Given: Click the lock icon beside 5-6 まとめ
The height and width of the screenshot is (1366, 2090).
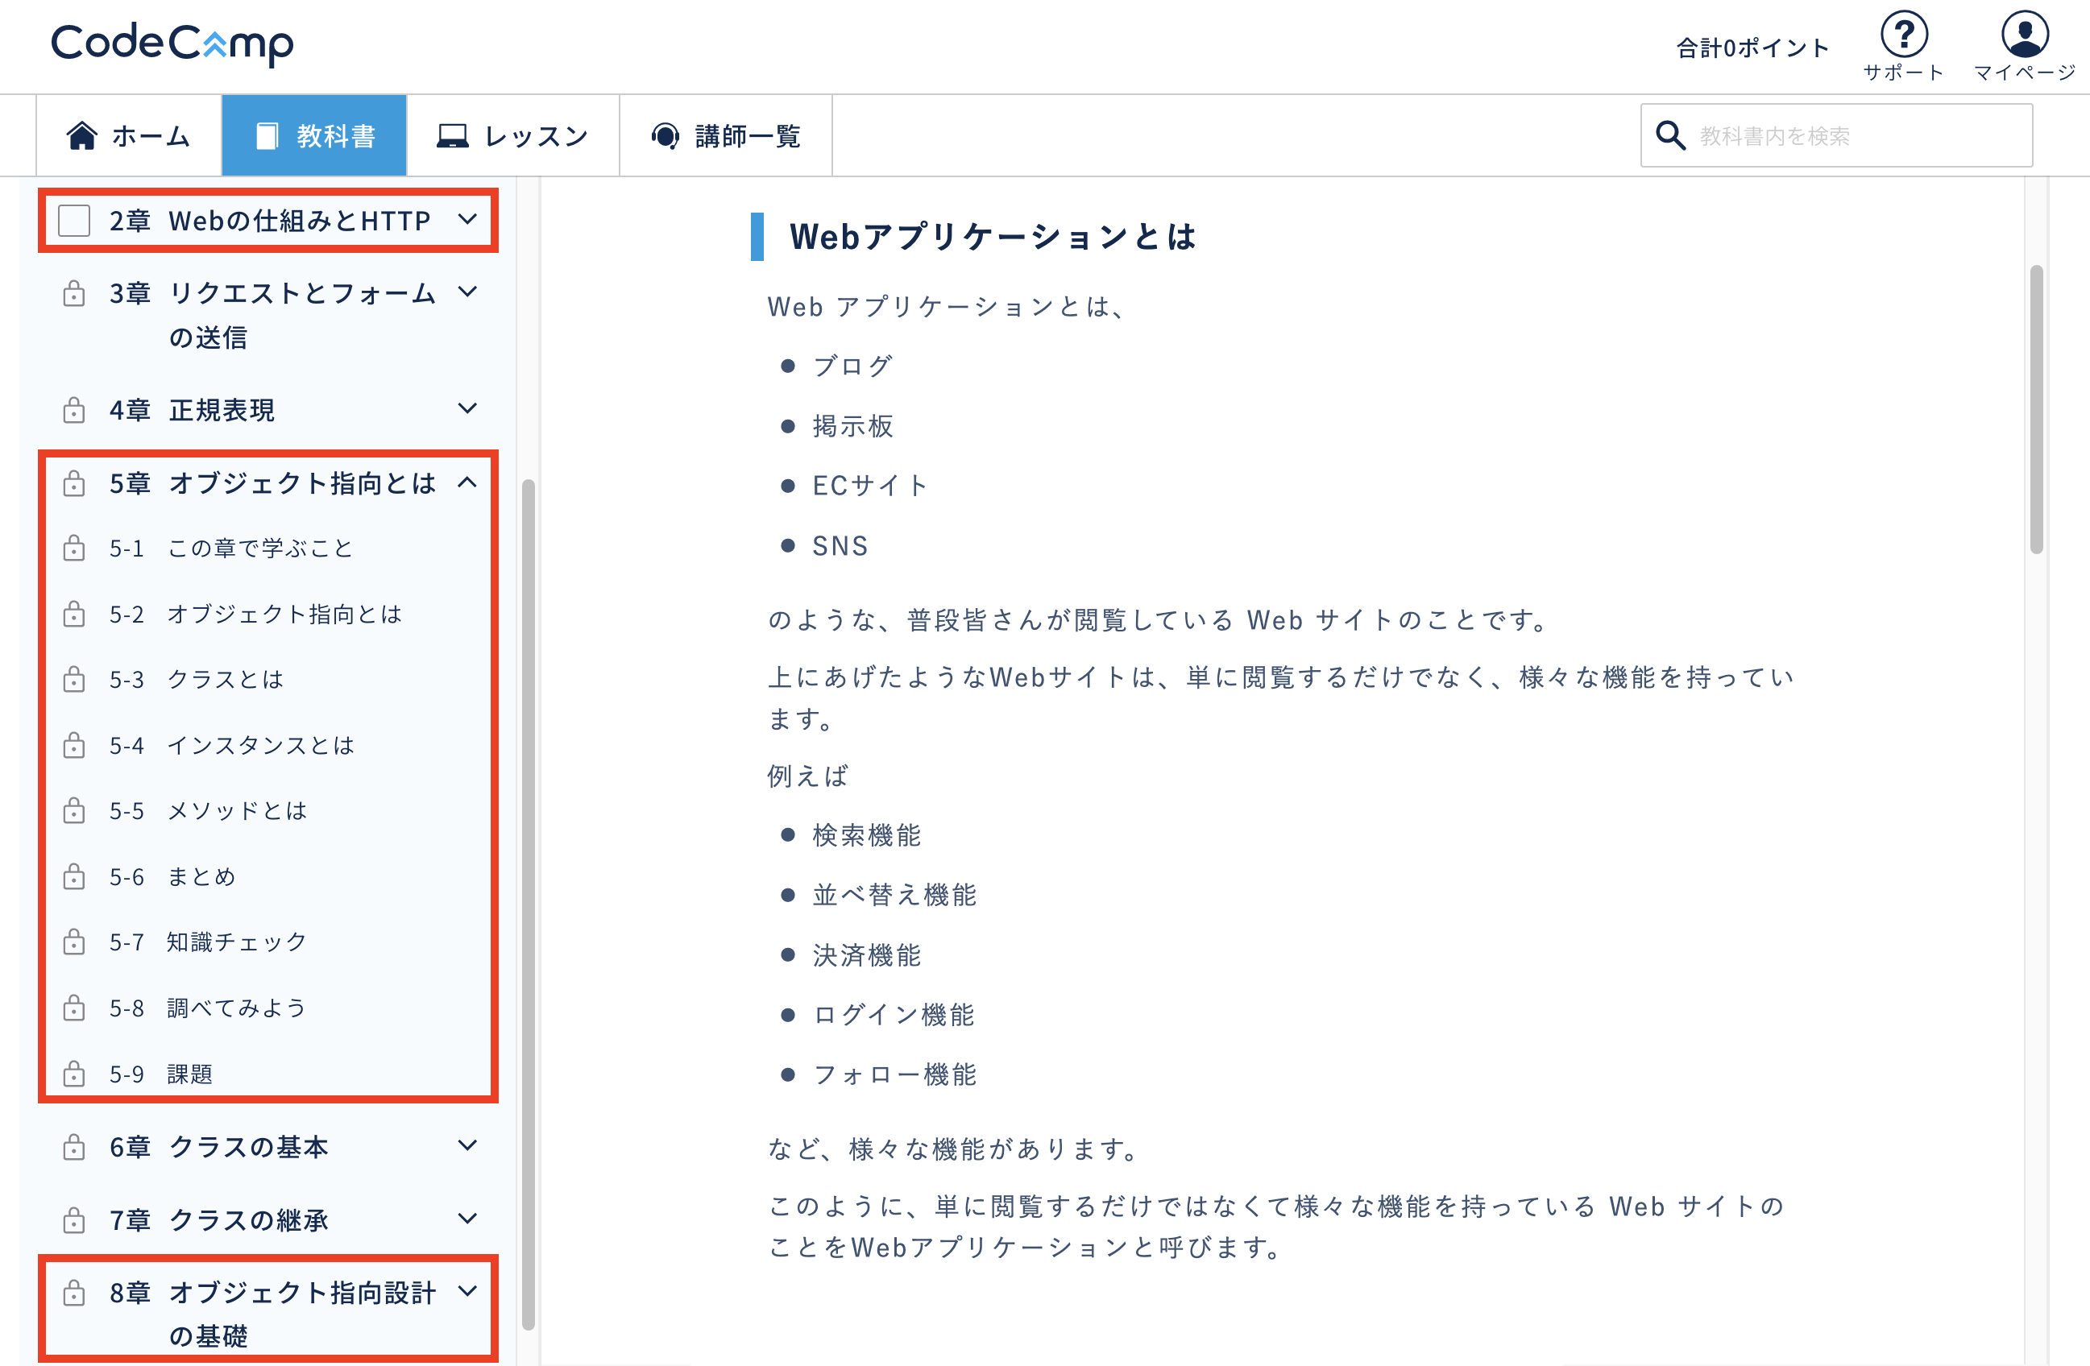Looking at the screenshot, I should pos(75,876).
